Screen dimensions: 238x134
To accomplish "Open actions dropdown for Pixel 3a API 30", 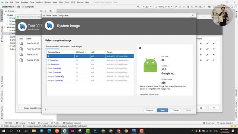I will point(213,44).
